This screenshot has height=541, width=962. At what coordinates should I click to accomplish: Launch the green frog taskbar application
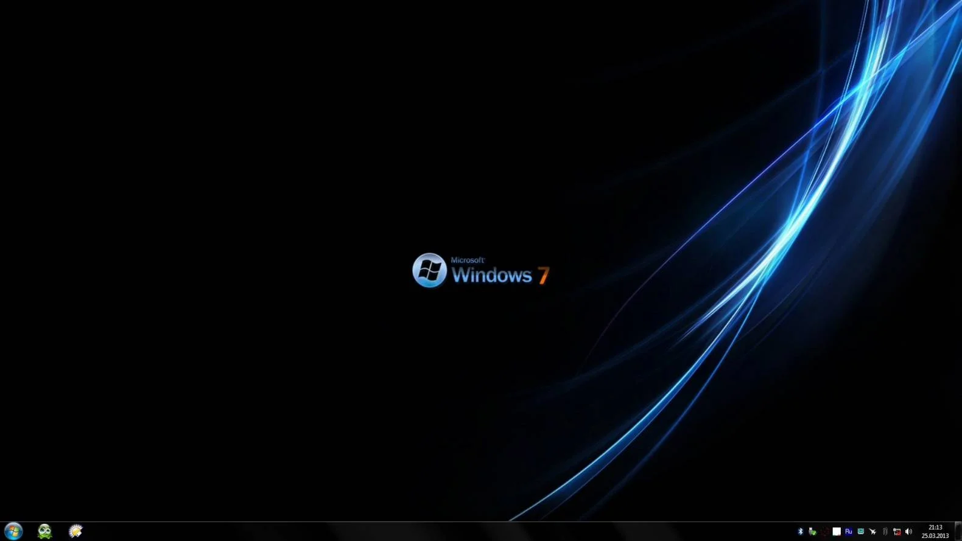coord(44,531)
